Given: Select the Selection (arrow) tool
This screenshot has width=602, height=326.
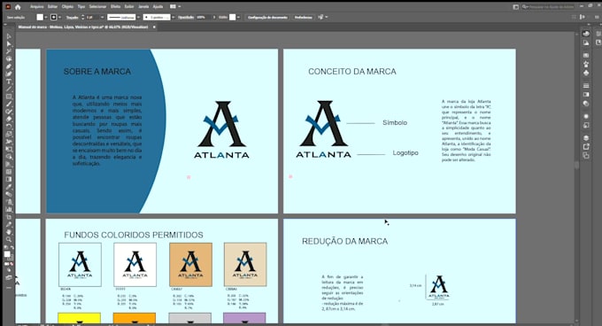Looking at the screenshot, I should [x=9, y=36].
